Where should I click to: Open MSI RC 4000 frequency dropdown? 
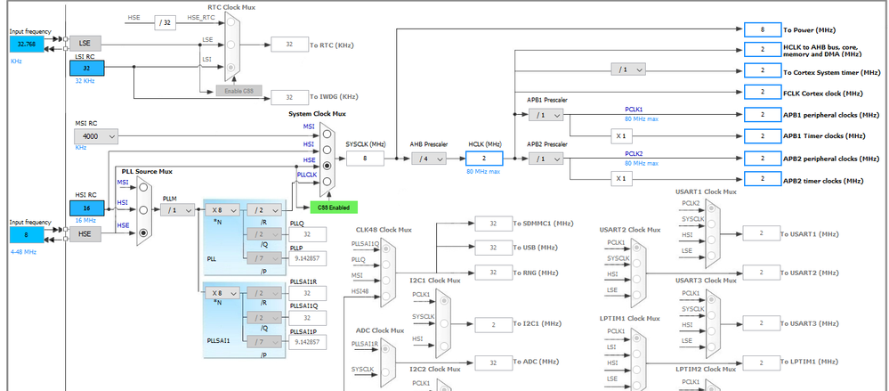point(96,136)
